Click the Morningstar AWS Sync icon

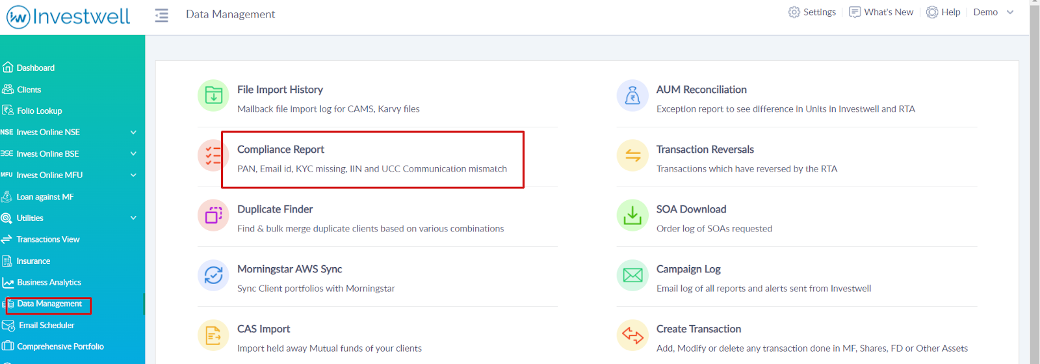coord(213,275)
